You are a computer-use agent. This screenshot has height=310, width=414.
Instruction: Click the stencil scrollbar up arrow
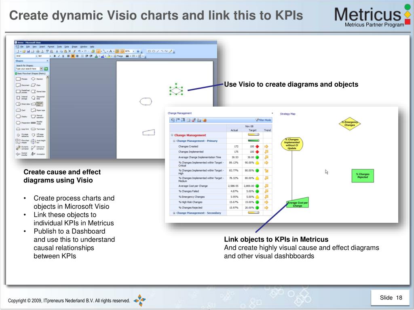pyautogui.click(x=48, y=77)
